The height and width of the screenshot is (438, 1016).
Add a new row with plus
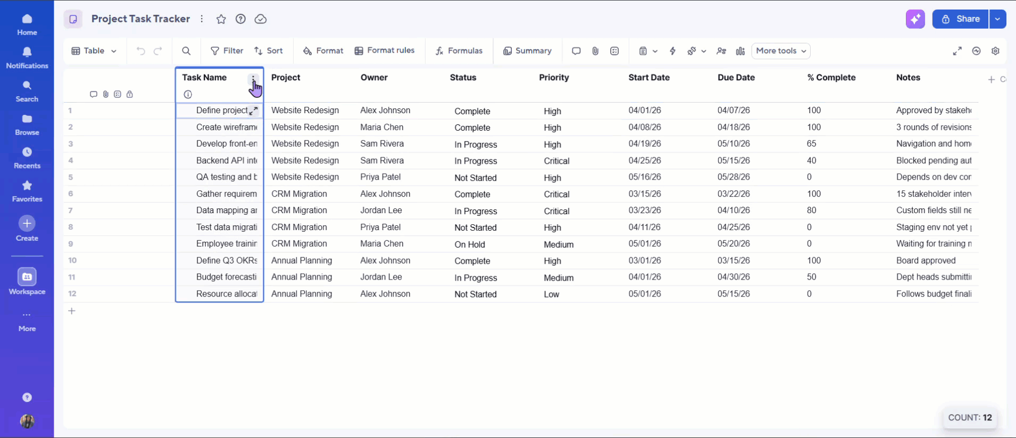click(x=72, y=311)
